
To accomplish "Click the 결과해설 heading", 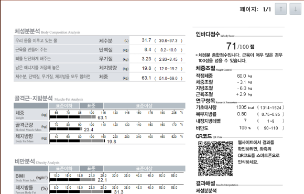I will 205,183.
